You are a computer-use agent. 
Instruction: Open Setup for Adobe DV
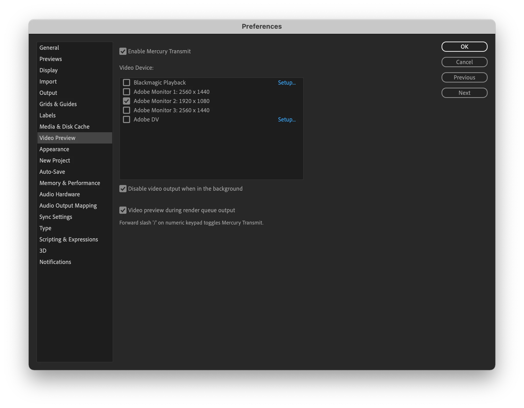coord(287,119)
